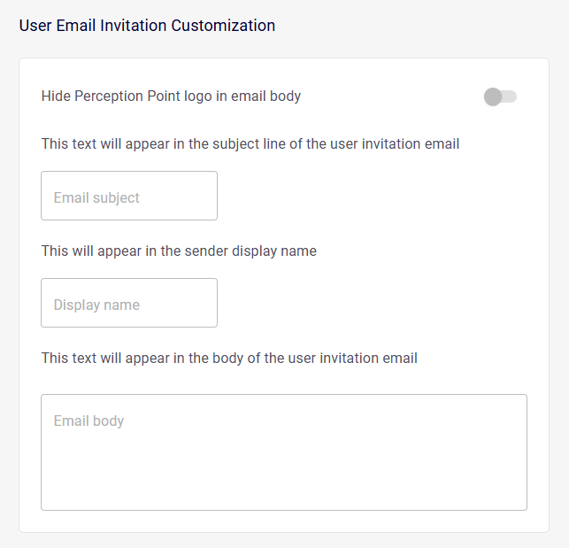Click the track of the logo switch
The image size is (569, 548).
point(510,96)
